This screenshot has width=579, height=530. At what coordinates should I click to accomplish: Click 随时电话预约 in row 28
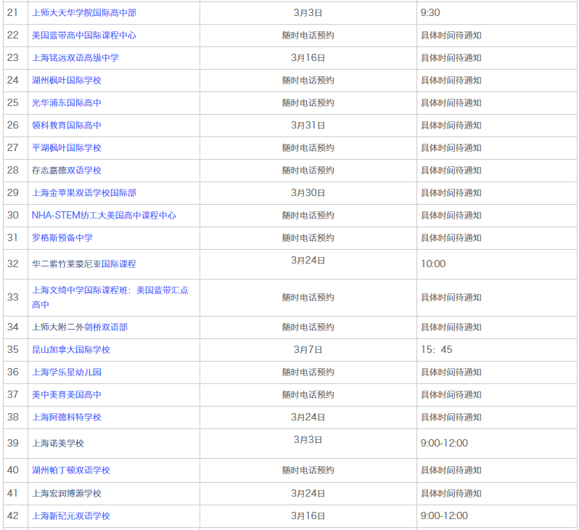tap(308, 171)
